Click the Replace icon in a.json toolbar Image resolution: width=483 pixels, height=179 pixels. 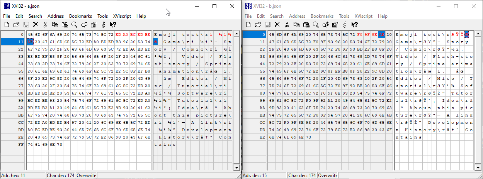coord(83,25)
